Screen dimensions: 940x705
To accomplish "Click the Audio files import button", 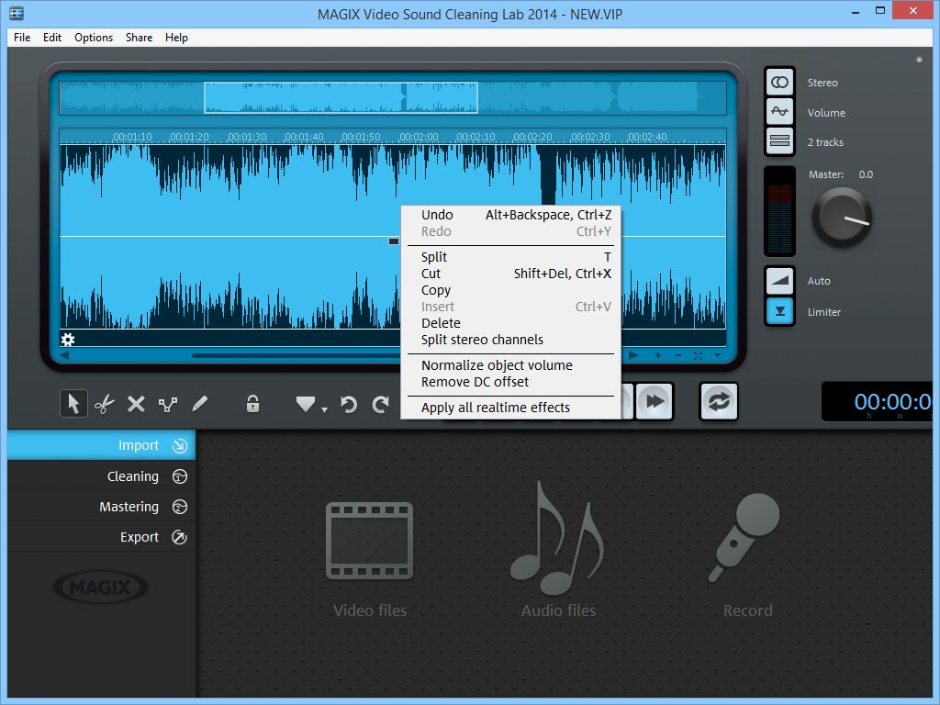I will [558, 551].
